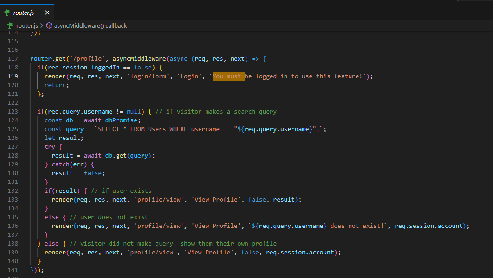The image size is (493, 278).
Task: Click comment 'if user exists'
Action: point(121,190)
